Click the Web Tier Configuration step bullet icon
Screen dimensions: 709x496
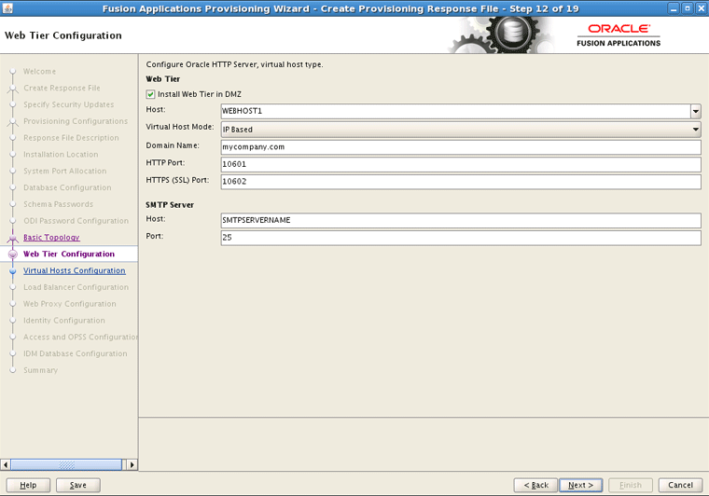[13, 255]
